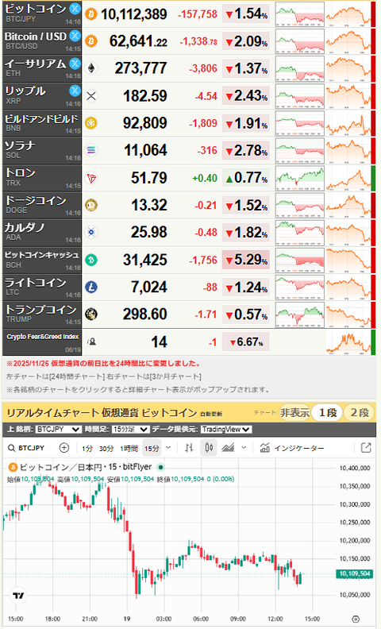Open the イーサリアム ETH row link
The width and height of the screenshot is (381, 629).
point(42,68)
